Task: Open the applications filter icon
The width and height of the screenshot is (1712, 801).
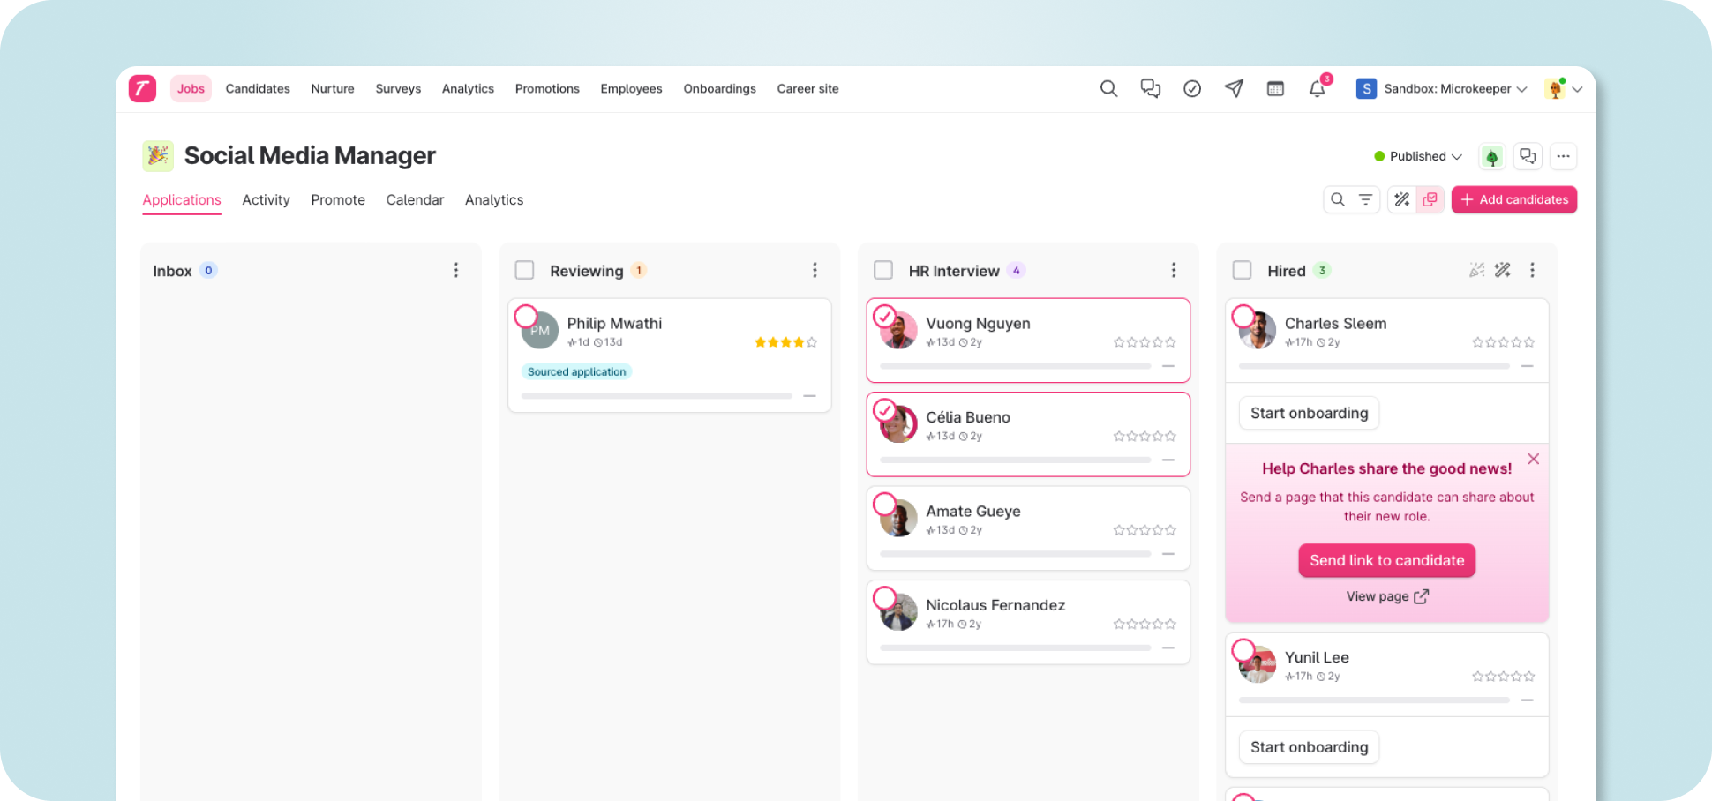Action: tap(1365, 199)
